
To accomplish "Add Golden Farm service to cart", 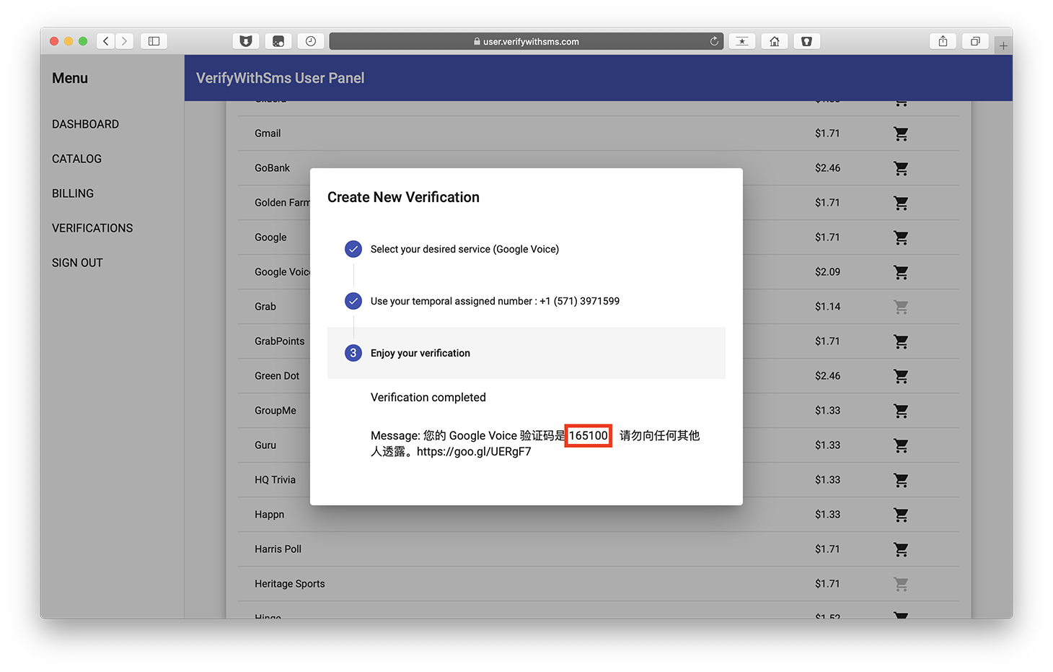I will (x=901, y=203).
